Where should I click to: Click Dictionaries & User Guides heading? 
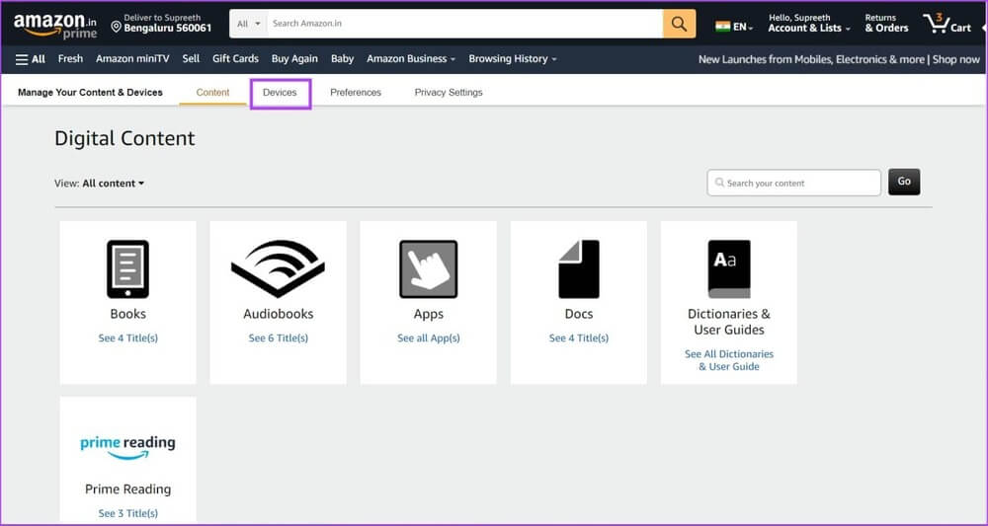click(x=729, y=322)
